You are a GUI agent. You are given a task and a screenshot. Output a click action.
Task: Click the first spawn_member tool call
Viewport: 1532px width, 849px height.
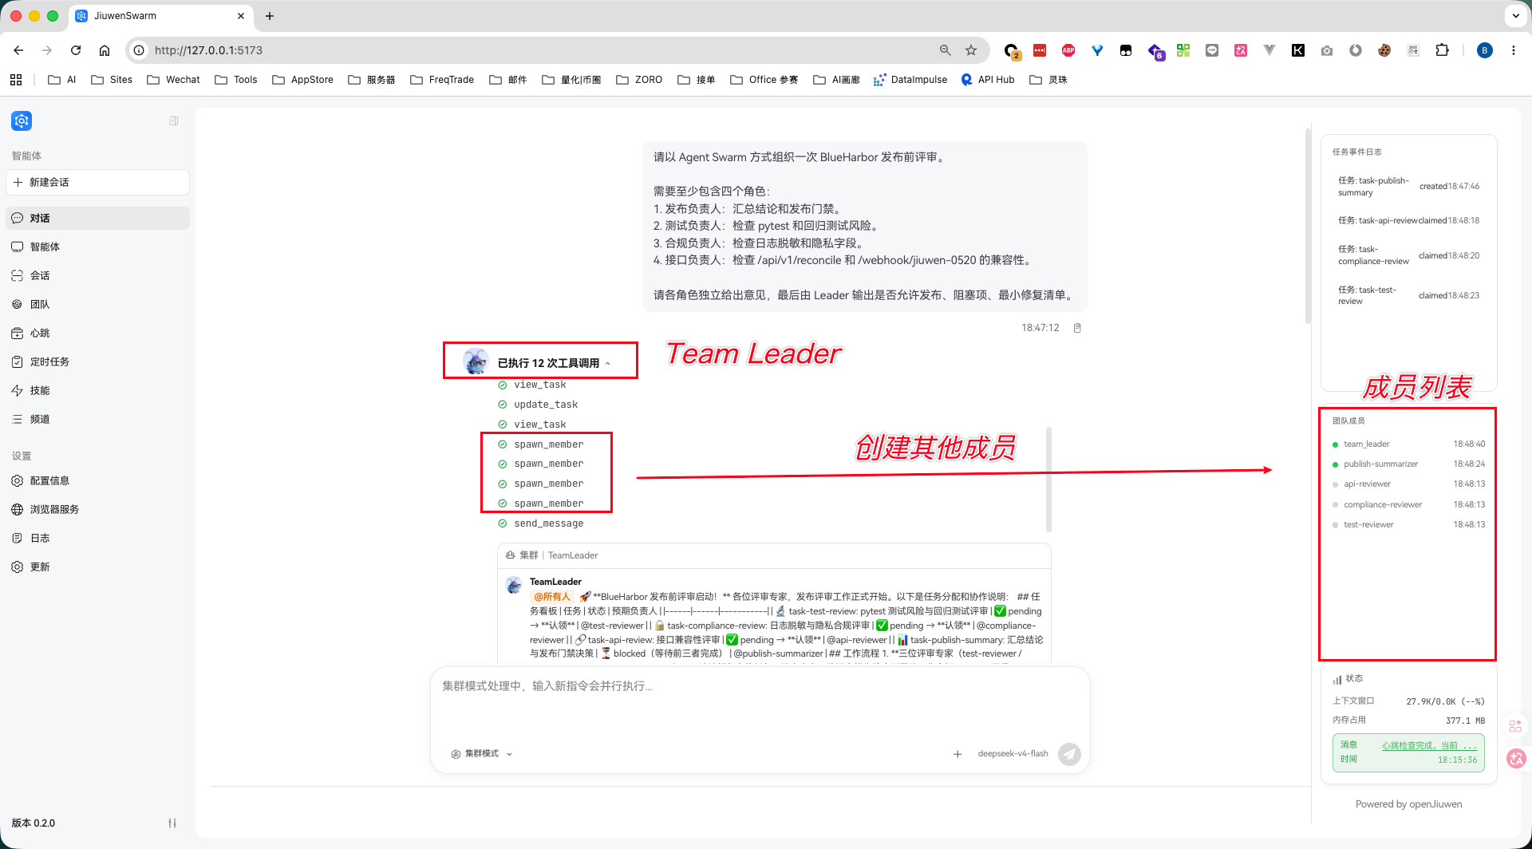tap(548, 444)
